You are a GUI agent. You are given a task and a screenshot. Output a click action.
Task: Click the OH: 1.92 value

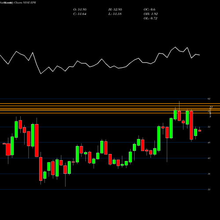pyautogui.click(x=150, y=14)
